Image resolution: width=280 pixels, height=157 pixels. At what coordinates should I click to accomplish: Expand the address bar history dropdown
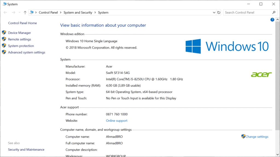click(x=214, y=13)
